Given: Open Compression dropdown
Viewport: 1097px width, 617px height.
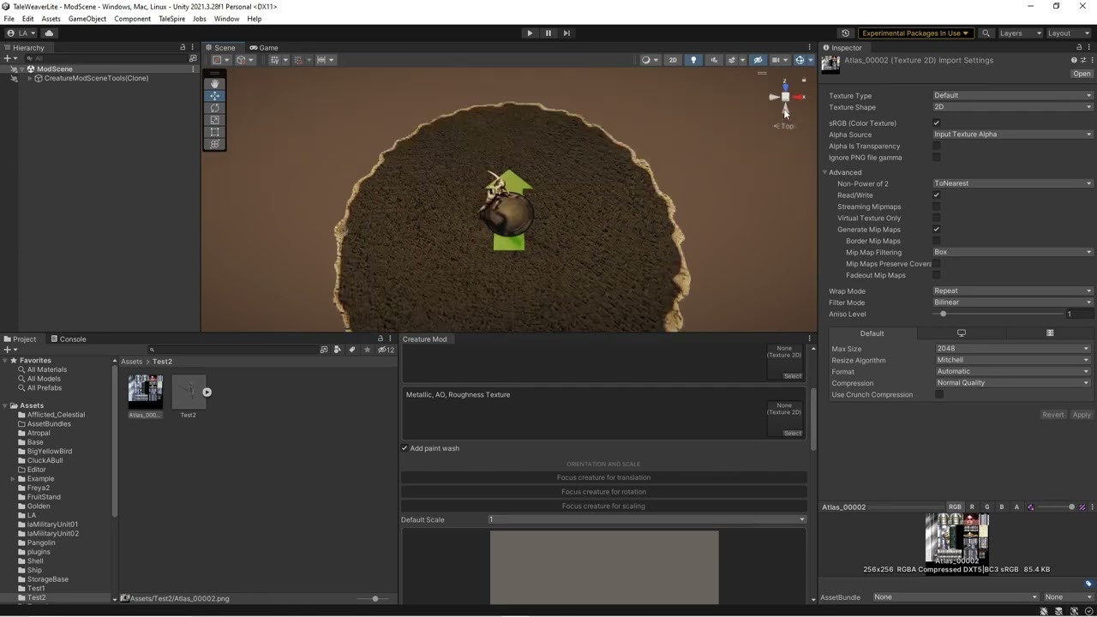Looking at the screenshot, I should 1012,383.
